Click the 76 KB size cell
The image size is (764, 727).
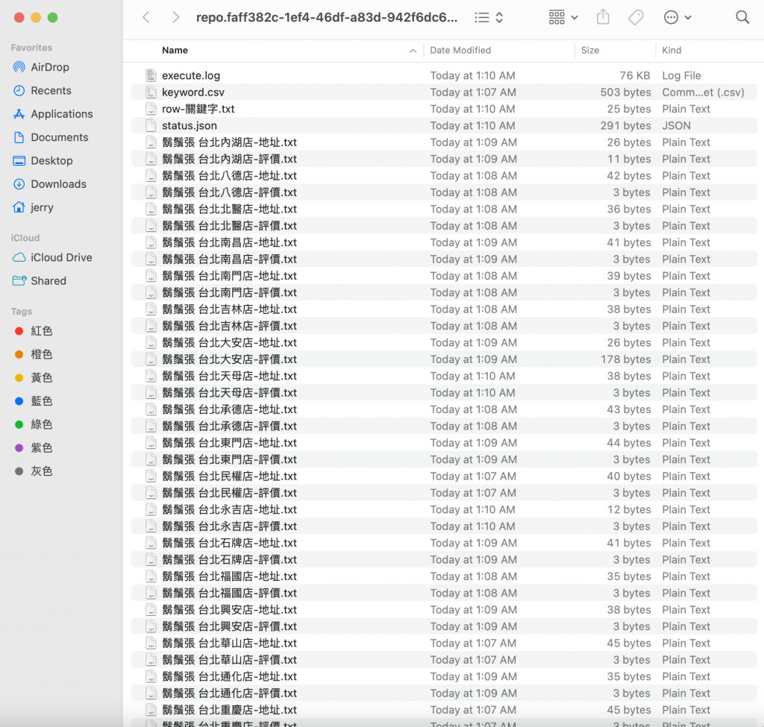coord(635,75)
